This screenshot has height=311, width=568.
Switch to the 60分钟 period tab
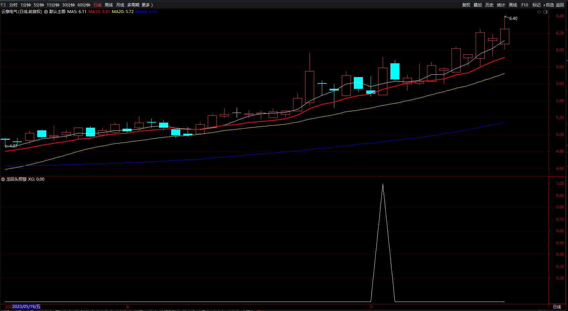(x=84, y=5)
